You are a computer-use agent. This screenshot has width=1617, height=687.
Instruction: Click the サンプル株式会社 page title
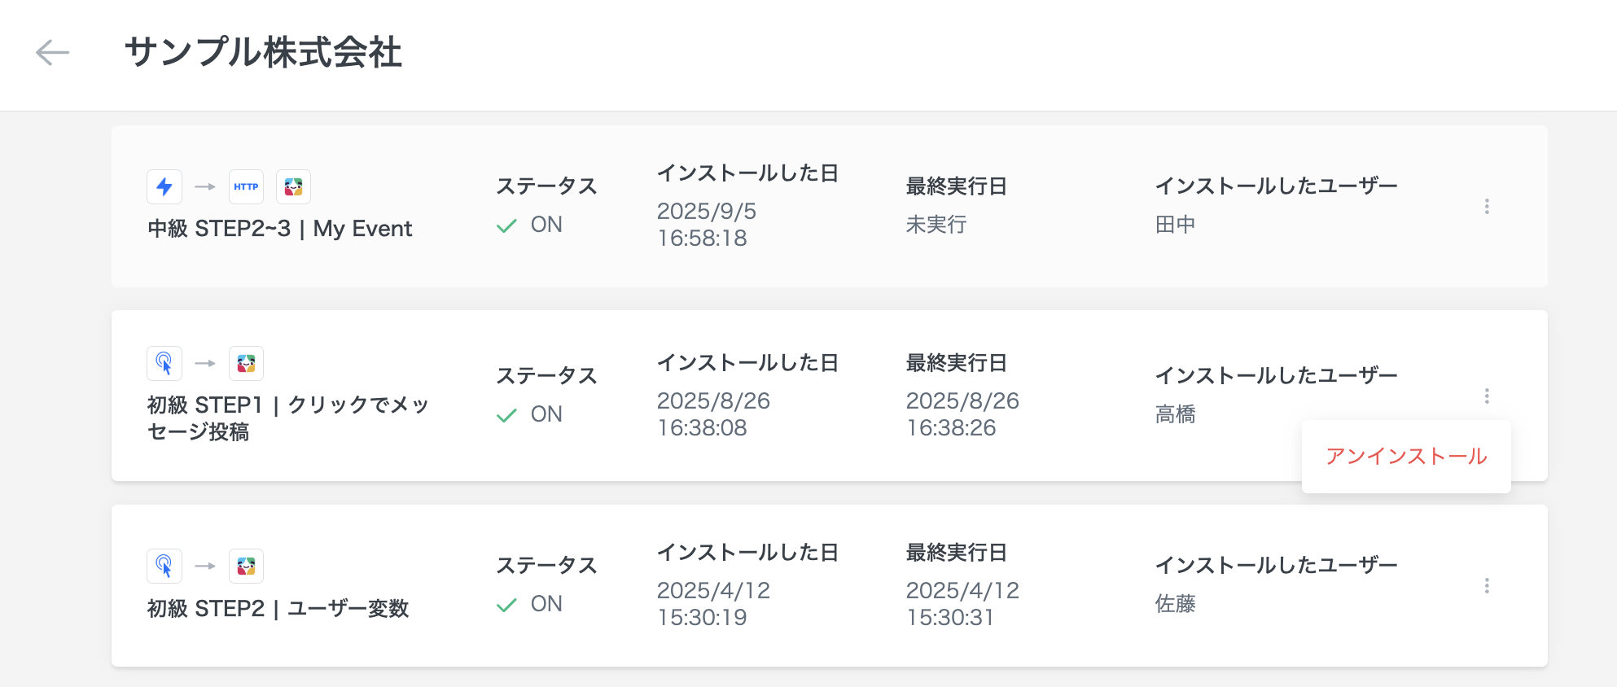pos(263,53)
